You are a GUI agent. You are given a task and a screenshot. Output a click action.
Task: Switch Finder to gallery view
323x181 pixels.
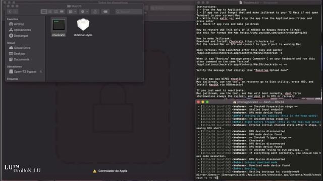click(62, 12)
